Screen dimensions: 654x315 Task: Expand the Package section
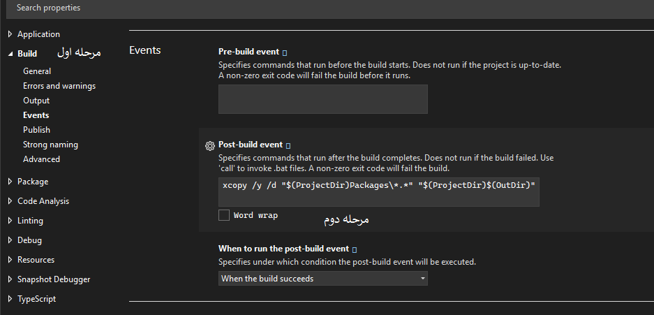click(x=10, y=182)
